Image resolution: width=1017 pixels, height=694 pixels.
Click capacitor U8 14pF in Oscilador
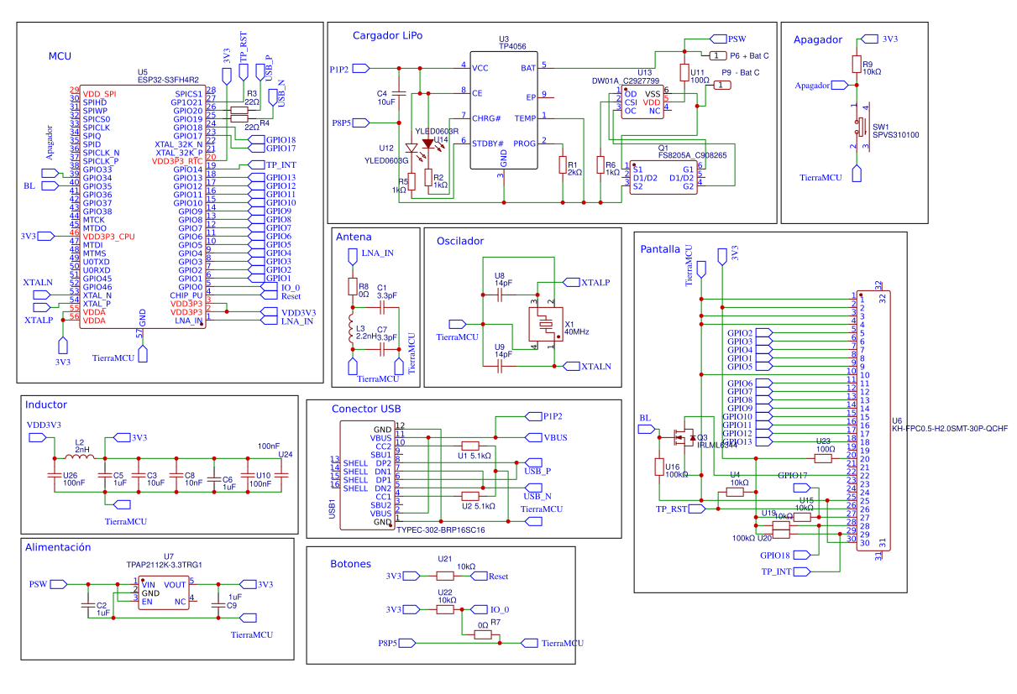[x=500, y=295]
